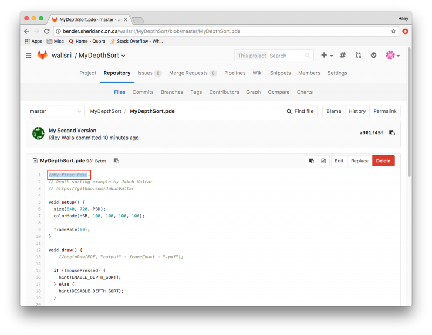Go back in browser history
This screenshot has height=335, width=432.
coord(26,31)
